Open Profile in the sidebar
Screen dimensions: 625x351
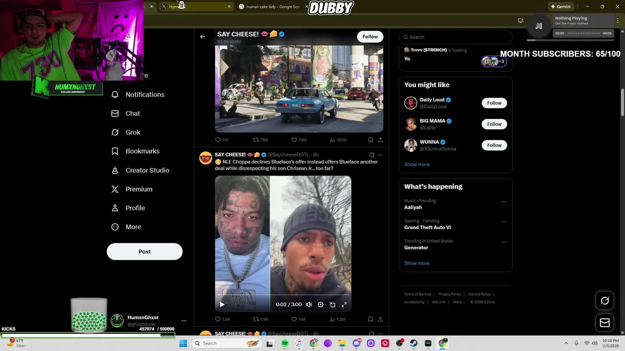pyautogui.click(x=128, y=208)
